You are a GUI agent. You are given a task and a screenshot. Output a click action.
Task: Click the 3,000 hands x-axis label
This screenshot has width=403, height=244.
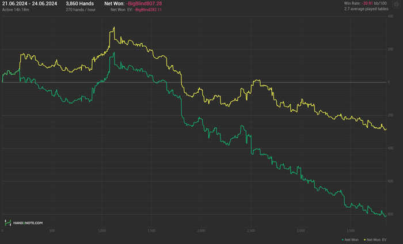(301, 231)
